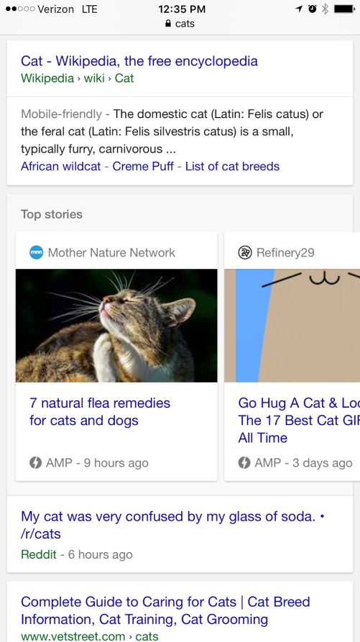Tap the Refinery29 logo icon

click(x=244, y=252)
